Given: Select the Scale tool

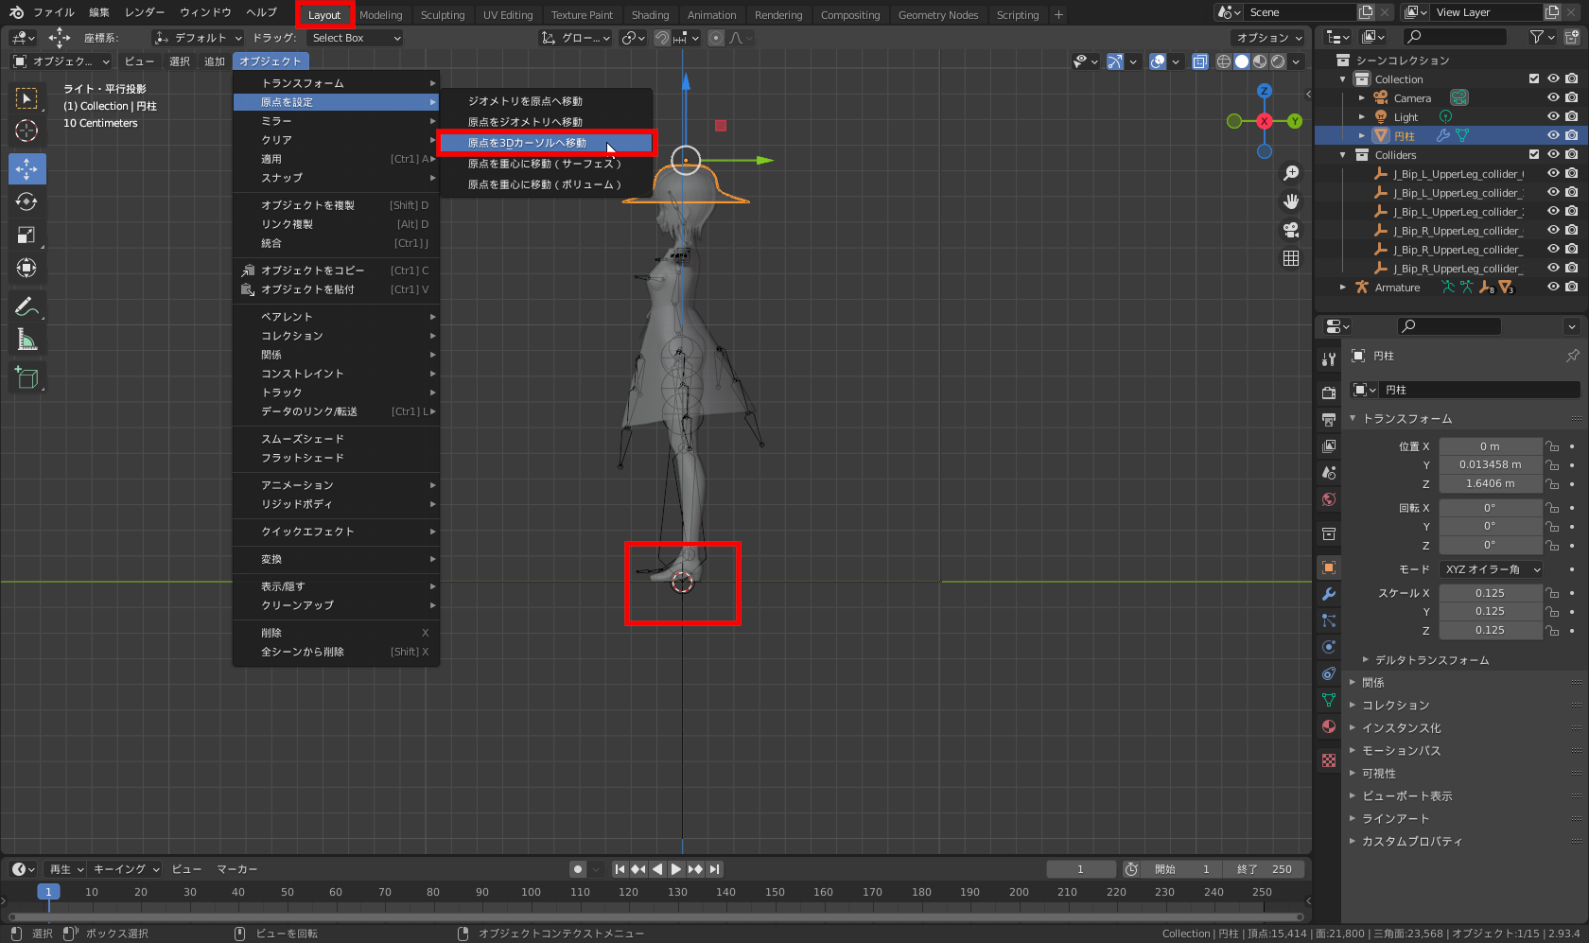Looking at the screenshot, I should (x=26, y=236).
